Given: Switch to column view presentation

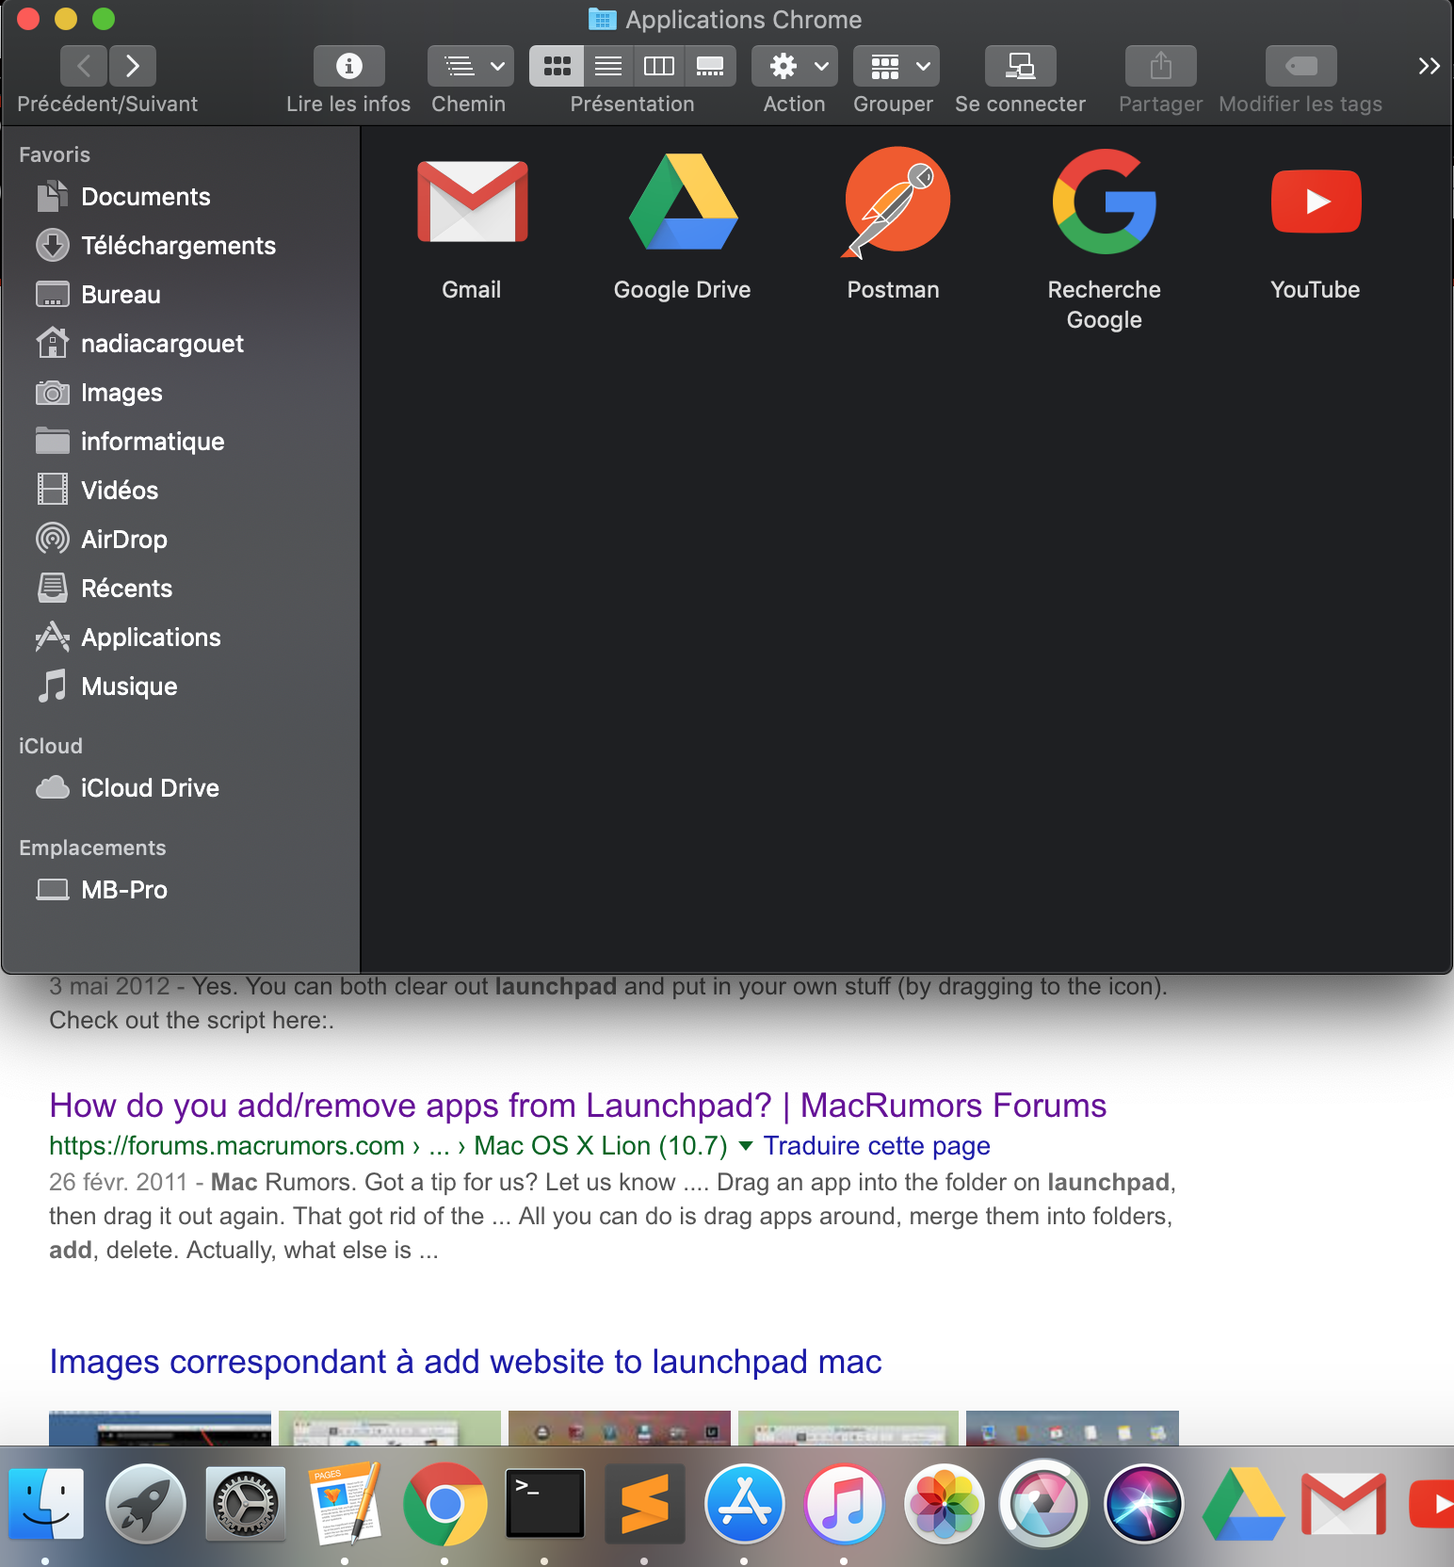Looking at the screenshot, I should pos(659,66).
